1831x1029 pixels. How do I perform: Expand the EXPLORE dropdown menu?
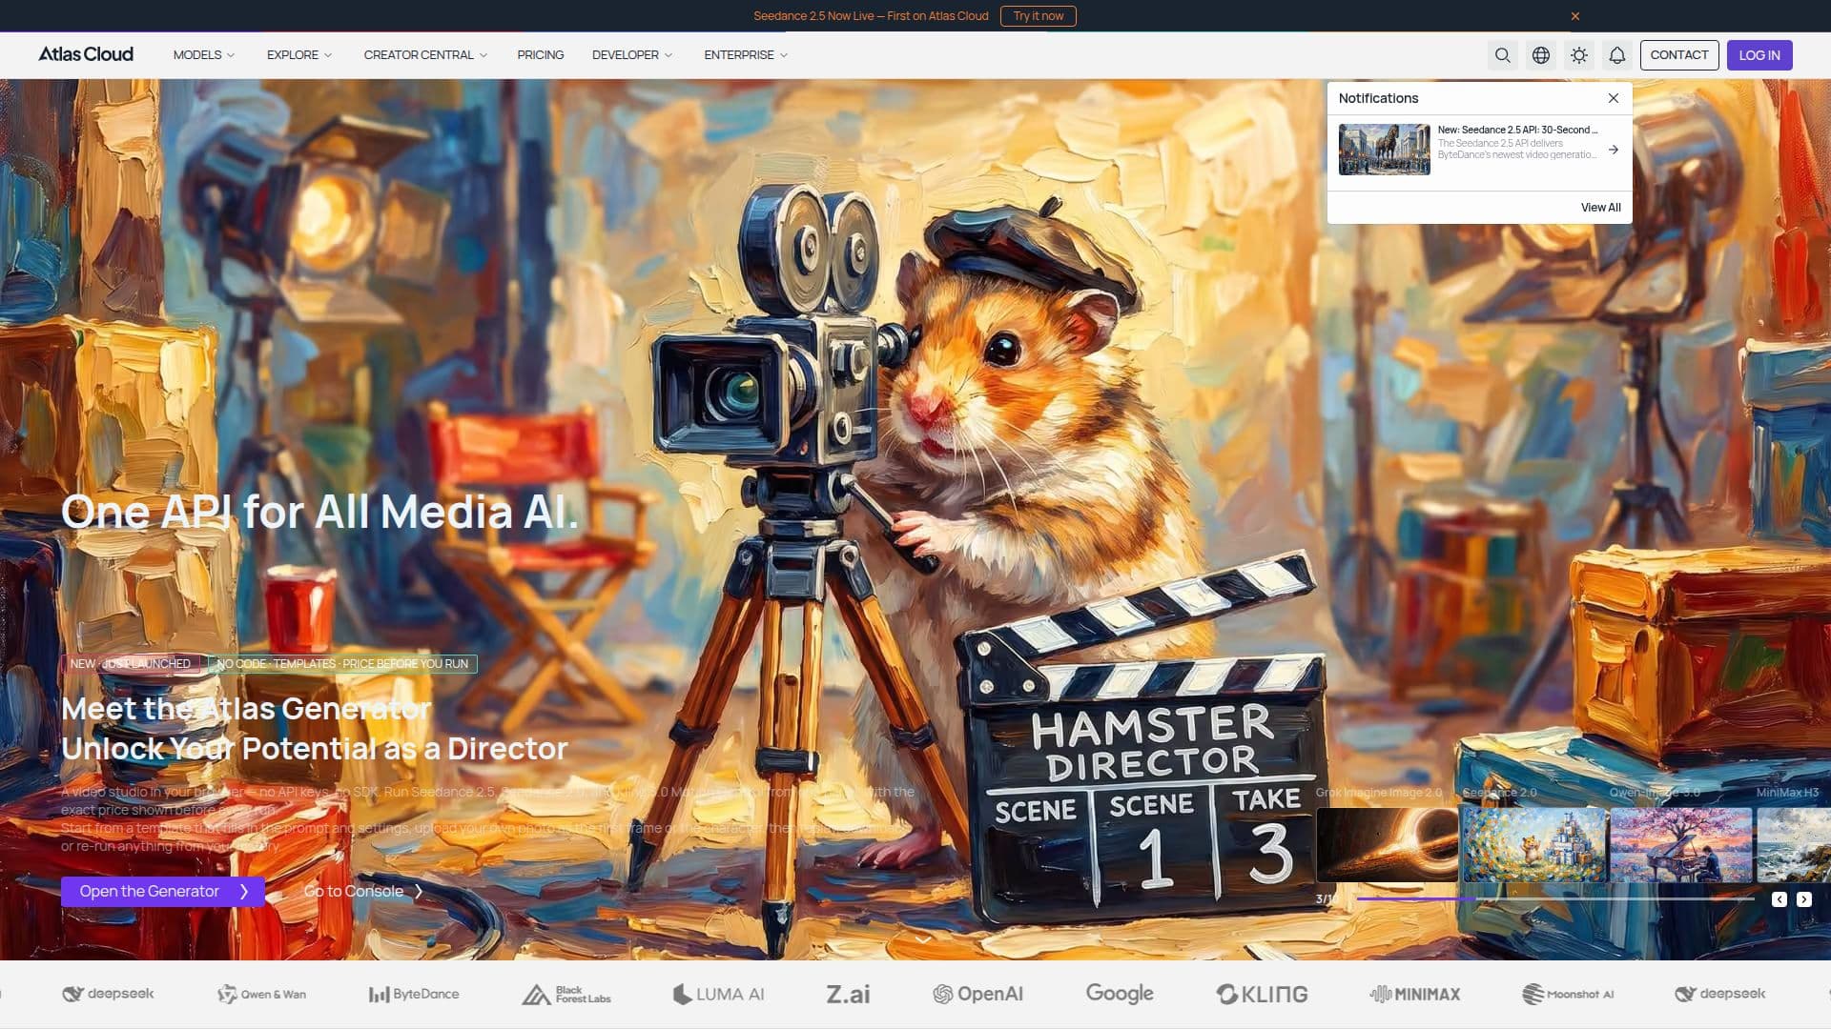coord(299,55)
